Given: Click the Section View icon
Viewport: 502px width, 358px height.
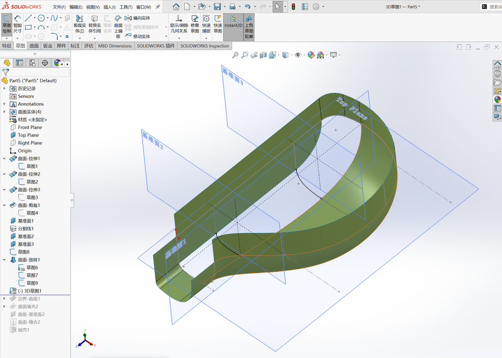Looking at the screenshot, I should click(x=263, y=55).
